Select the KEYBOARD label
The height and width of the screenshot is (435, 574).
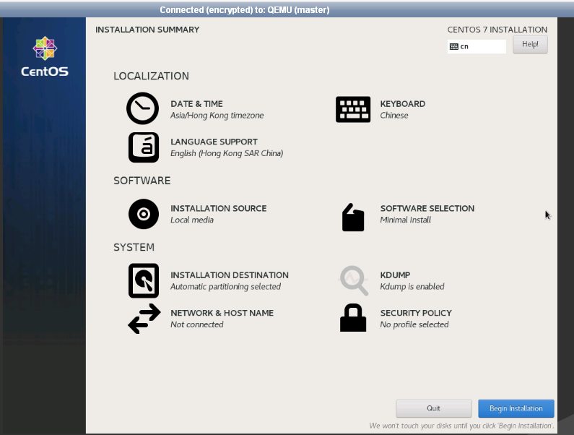point(403,104)
